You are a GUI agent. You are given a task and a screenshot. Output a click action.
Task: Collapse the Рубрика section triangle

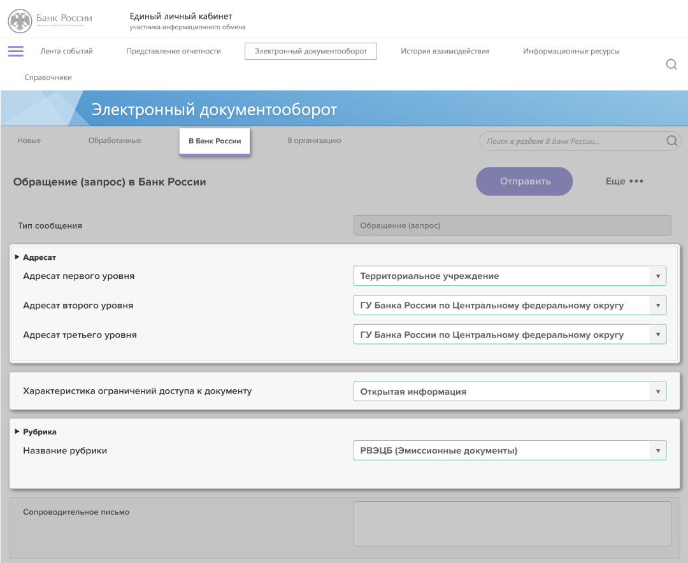coord(17,432)
